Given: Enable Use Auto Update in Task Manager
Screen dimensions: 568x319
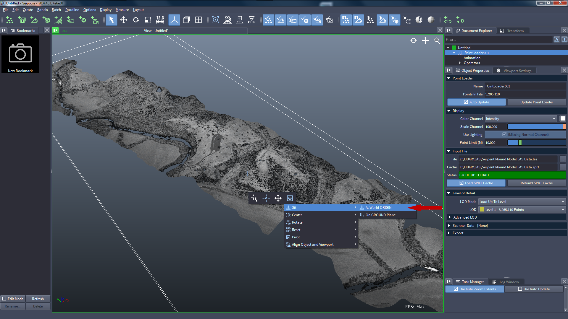Looking at the screenshot, I should tap(520, 289).
